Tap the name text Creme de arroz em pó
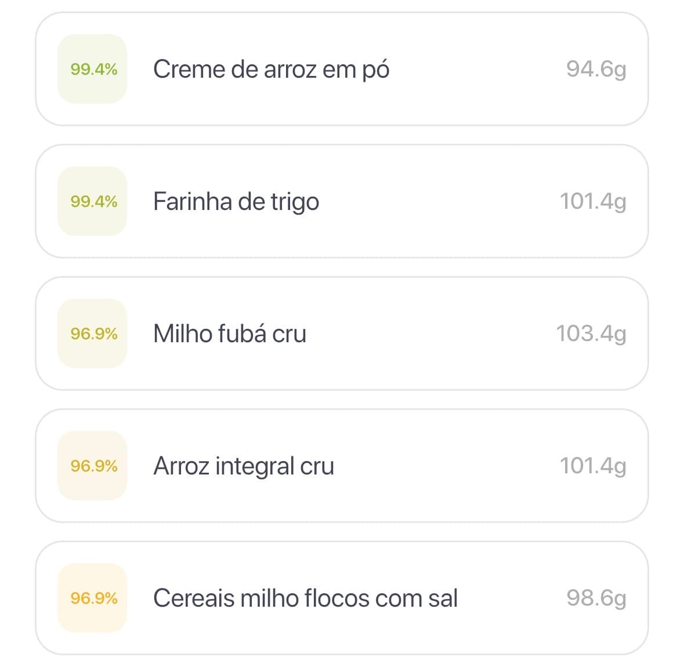This screenshot has width=684, height=663. pyautogui.click(x=272, y=69)
